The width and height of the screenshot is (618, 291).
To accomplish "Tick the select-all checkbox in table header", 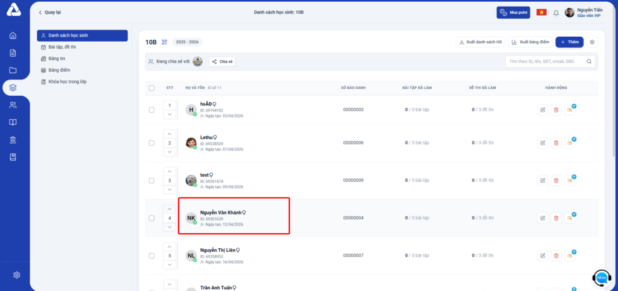I will (151, 88).
